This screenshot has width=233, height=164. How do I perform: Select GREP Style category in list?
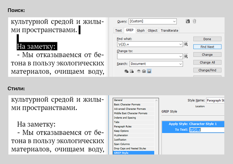[x=134, y=153]
